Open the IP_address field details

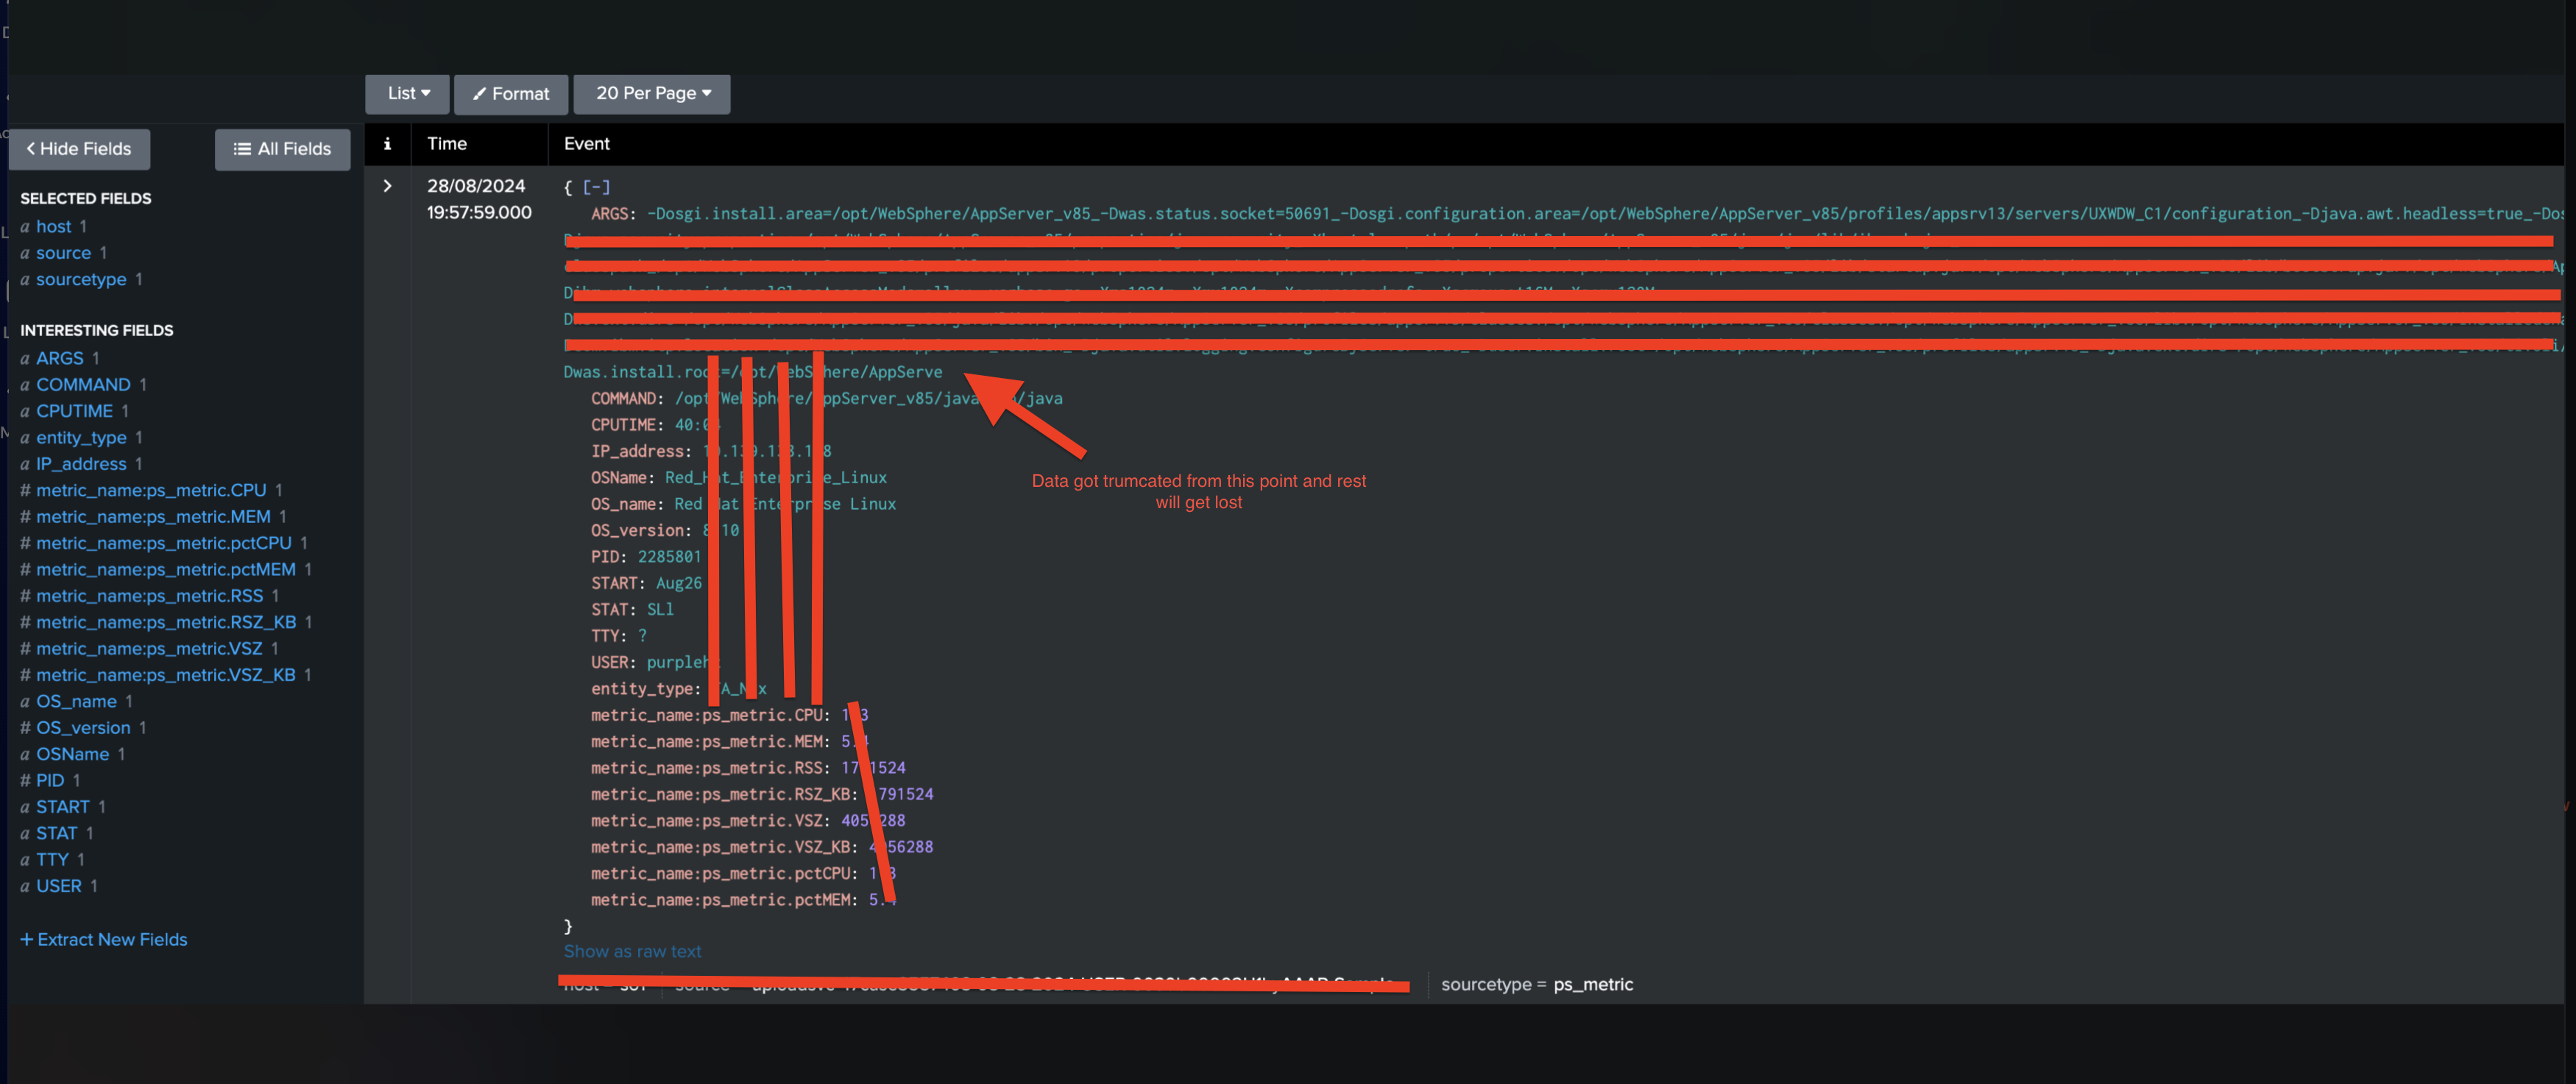[x=81, y=463]
